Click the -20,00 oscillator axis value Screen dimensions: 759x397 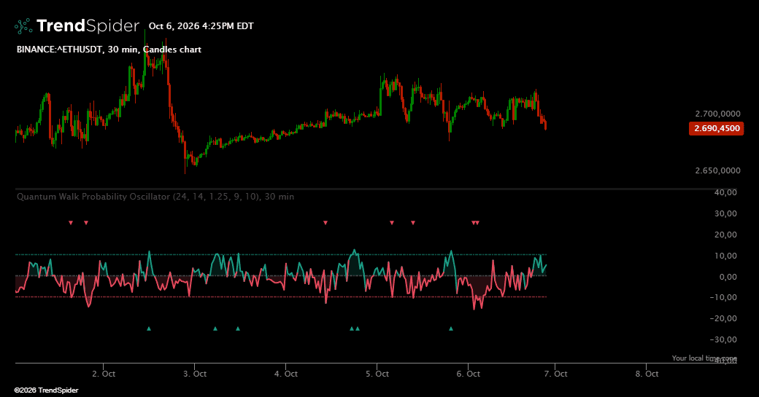[x=723, y=318]
